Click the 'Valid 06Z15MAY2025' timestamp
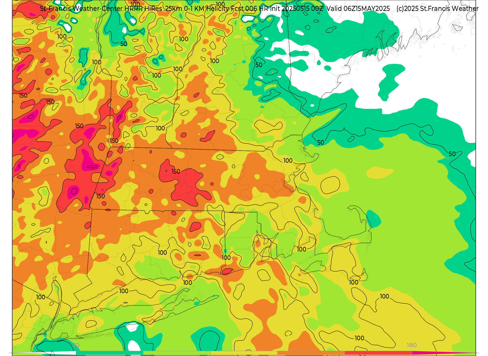 358,9
